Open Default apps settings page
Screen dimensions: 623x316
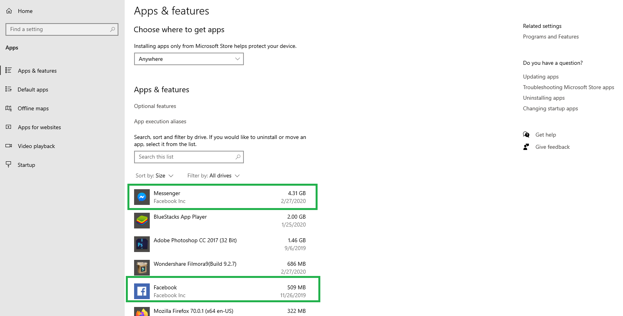33,90
